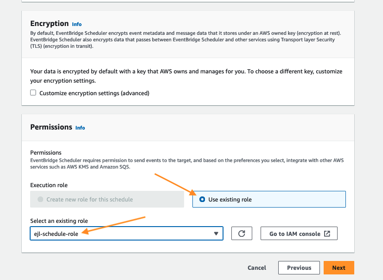The width and height of the screenshot is (383, 280).
Task: Select the Use existing role radio button
Action: point(202,199)
